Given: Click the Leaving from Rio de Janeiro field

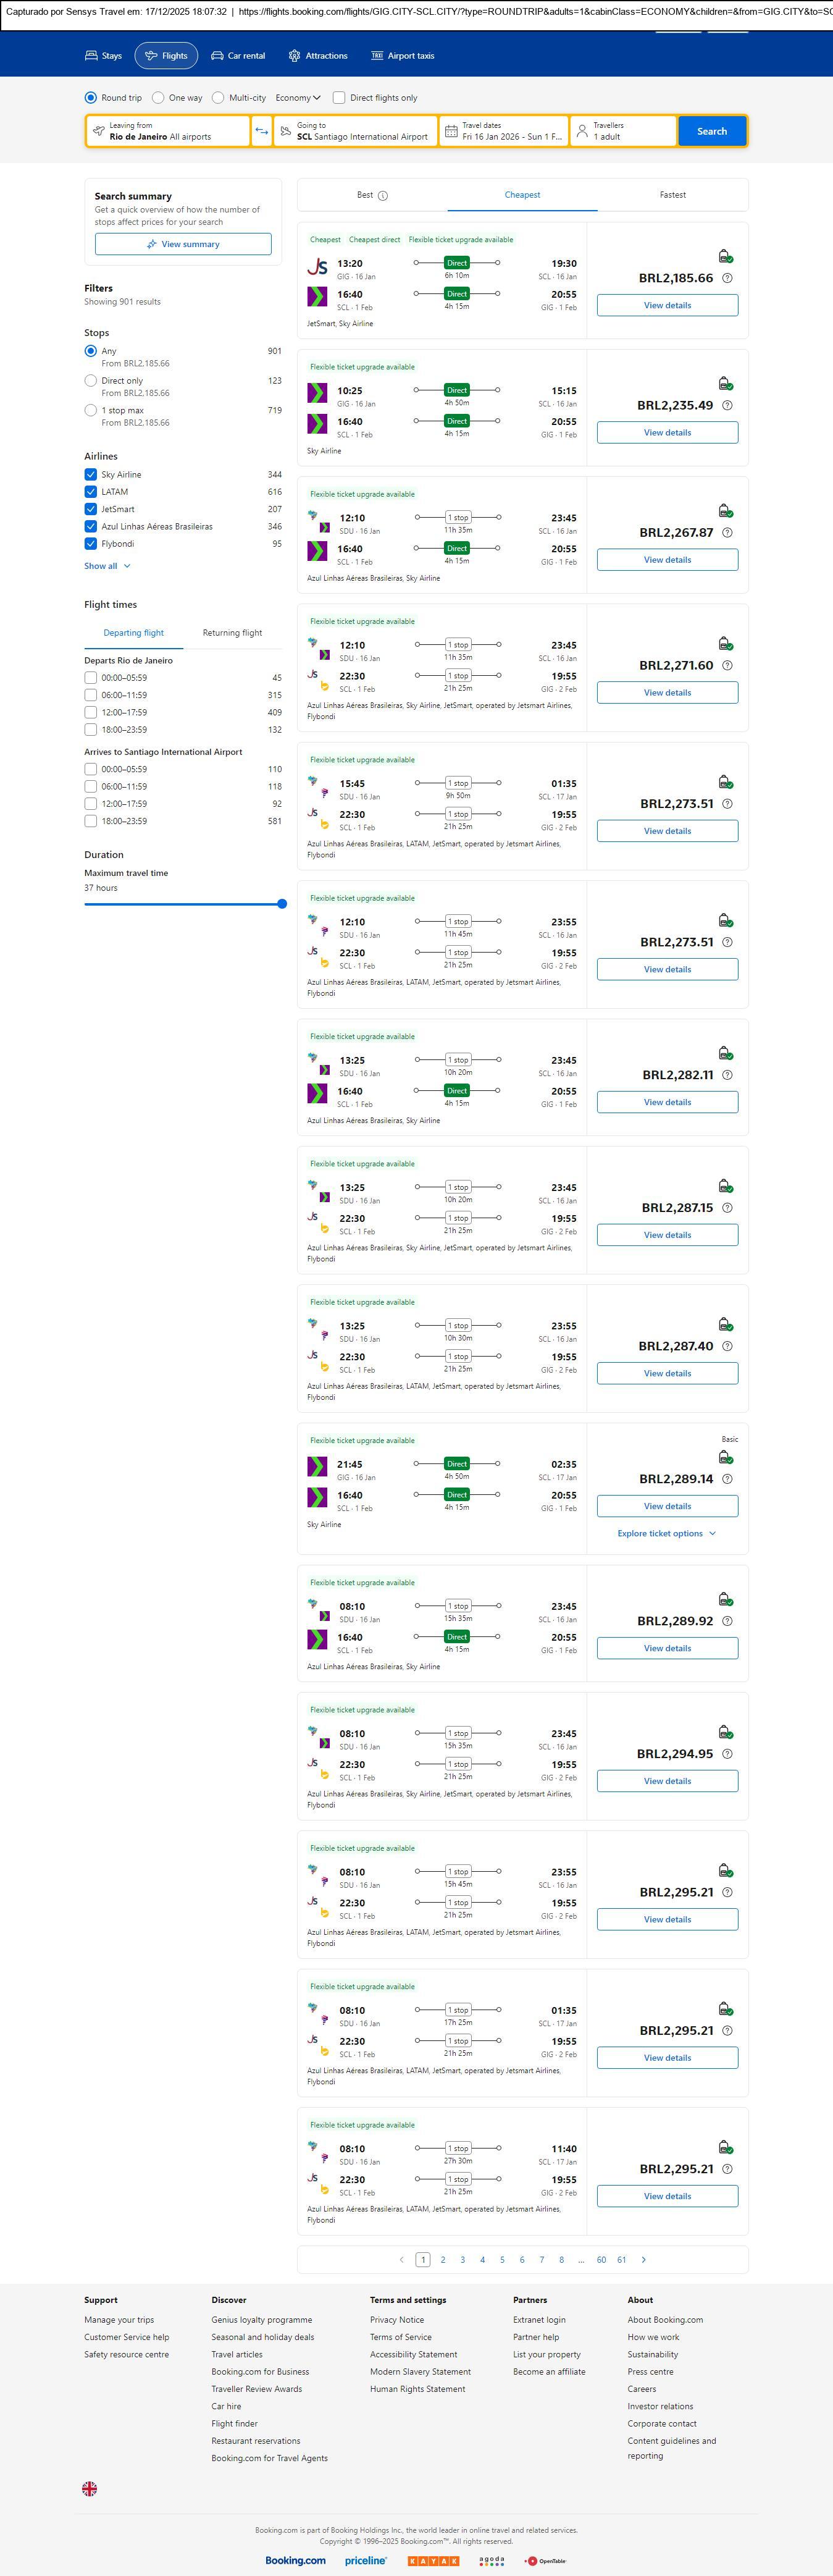Looking at the screenshot, I should click(168, 131).
